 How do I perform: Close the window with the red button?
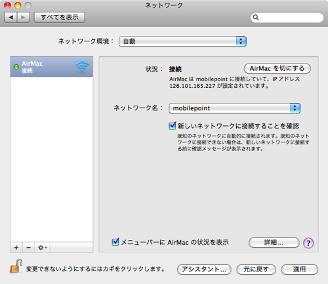[7, 5]
